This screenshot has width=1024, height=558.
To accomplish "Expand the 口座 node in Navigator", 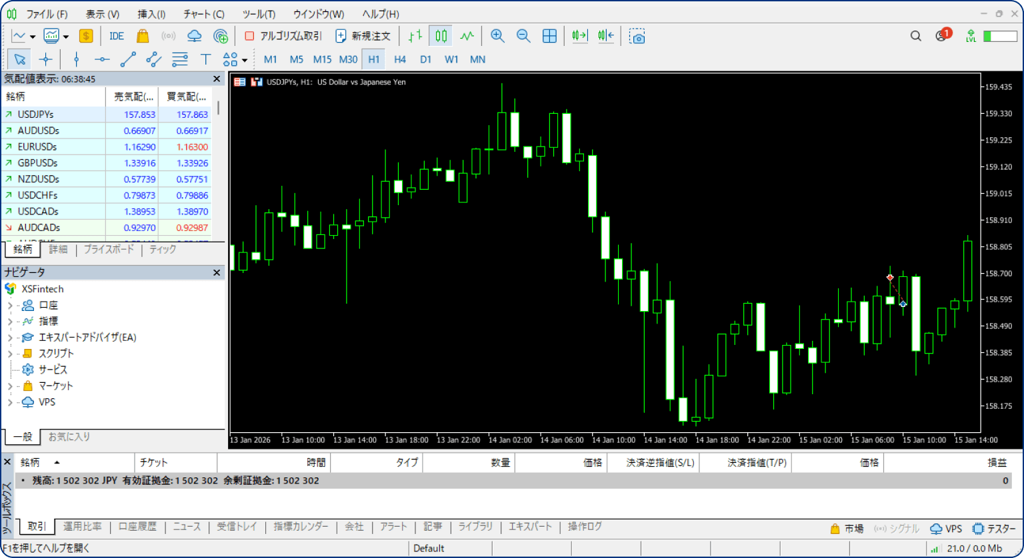I will (10, 306).
